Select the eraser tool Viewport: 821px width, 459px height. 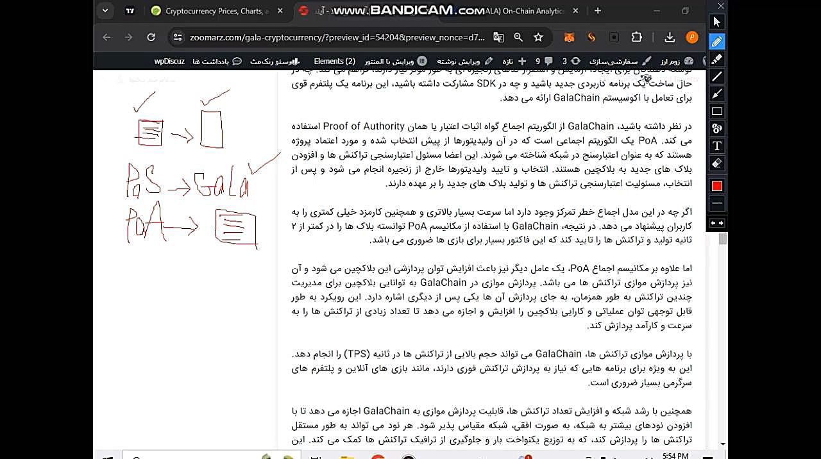click(717, 163)
